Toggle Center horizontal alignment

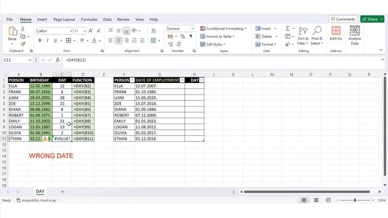(x=119, y=41)
